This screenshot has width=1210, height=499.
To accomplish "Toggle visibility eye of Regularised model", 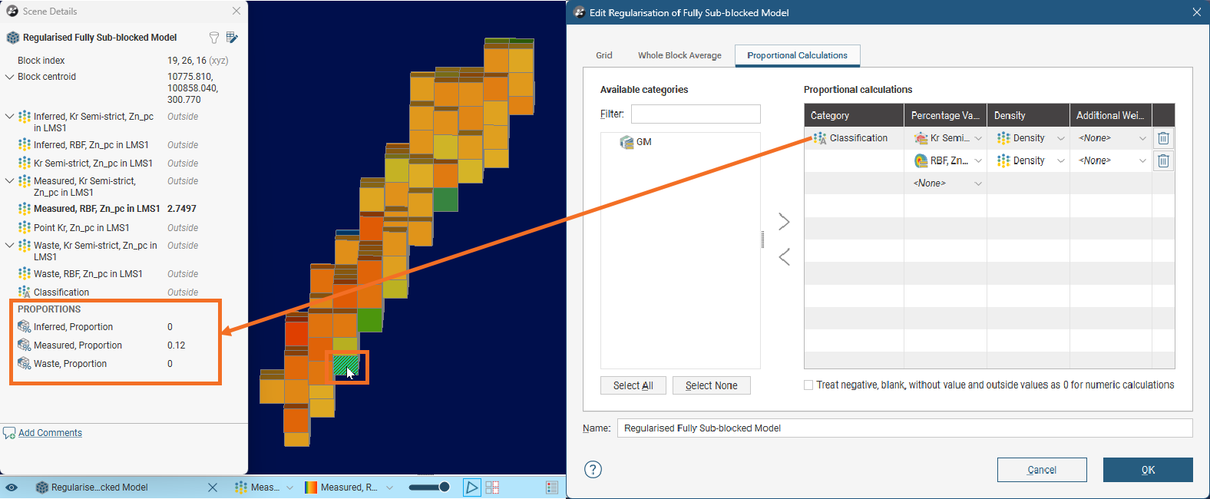I will click(12, 487).
